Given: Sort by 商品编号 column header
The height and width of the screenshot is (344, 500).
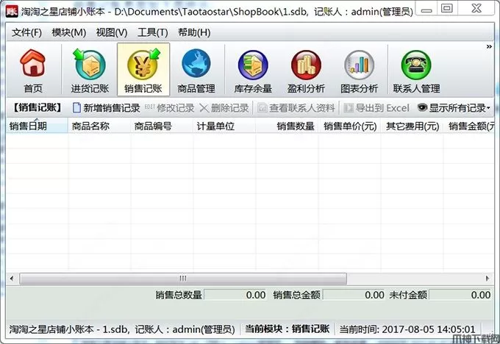Looking at the screenshot, I should pos(162,126).
